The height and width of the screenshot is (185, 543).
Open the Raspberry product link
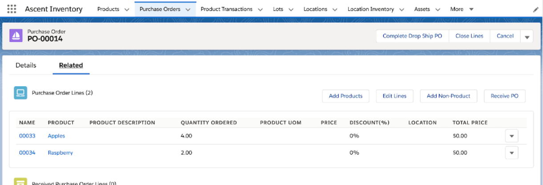pyautogui.click(x=60, y=153)
